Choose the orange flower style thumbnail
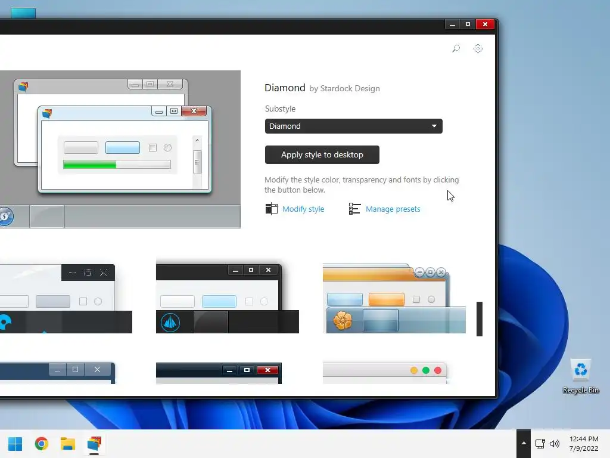 click(394, 299)
